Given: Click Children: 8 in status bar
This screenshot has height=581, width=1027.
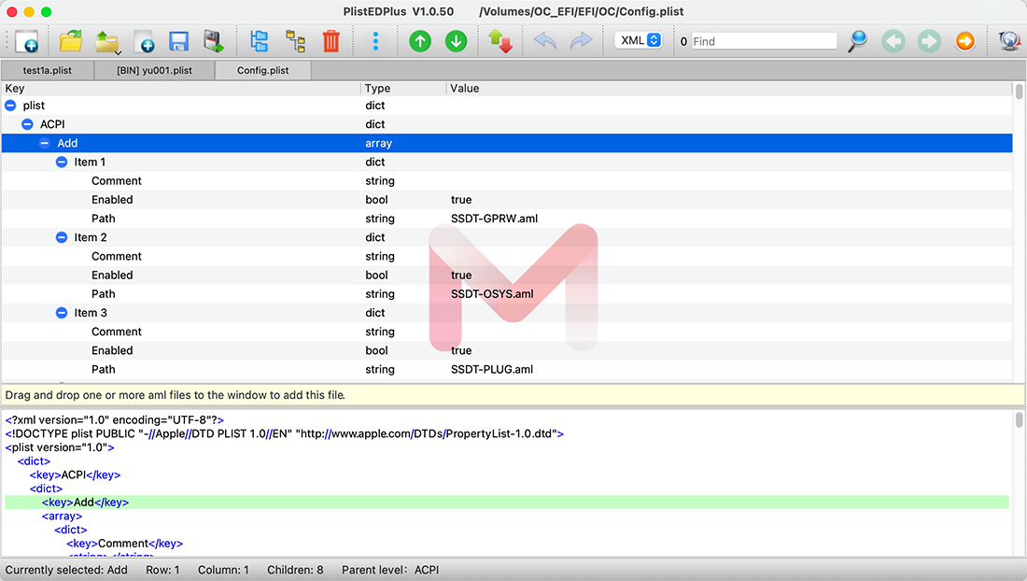Looking at the screenshot, I should point(295,570).
